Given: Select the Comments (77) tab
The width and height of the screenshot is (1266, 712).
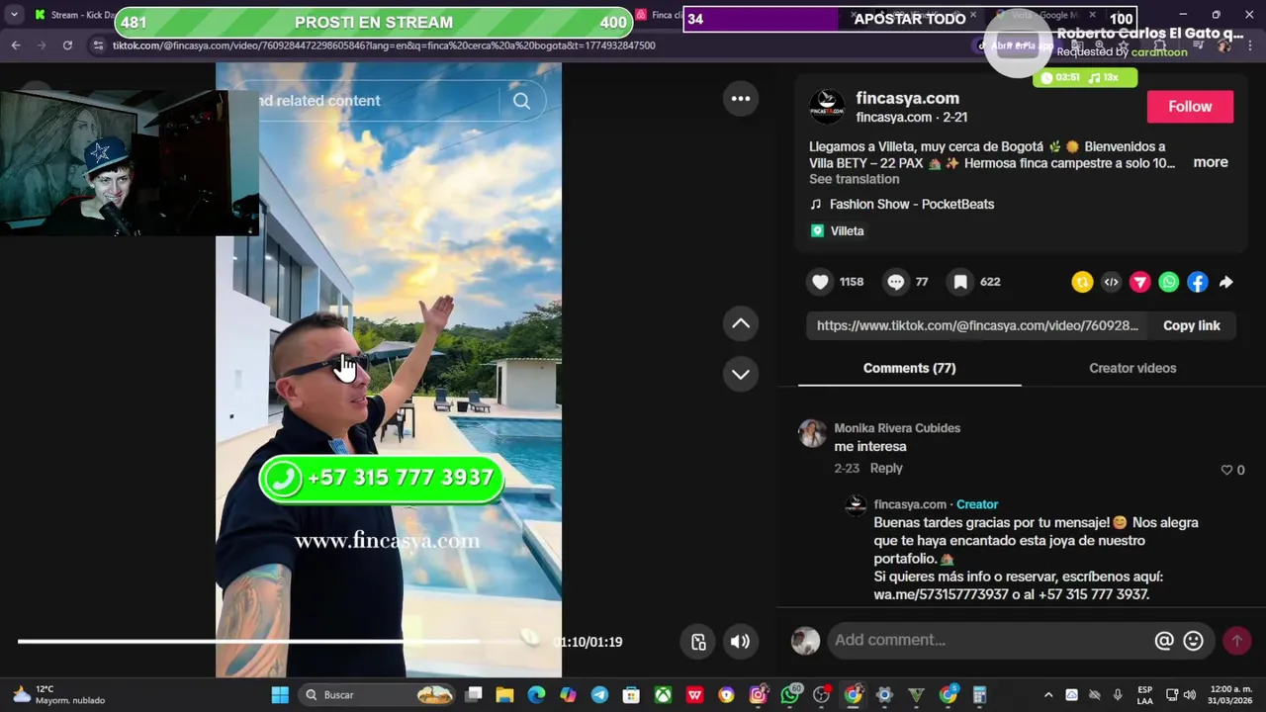Looking at the screenshot, I should click(x=909, y=368).
